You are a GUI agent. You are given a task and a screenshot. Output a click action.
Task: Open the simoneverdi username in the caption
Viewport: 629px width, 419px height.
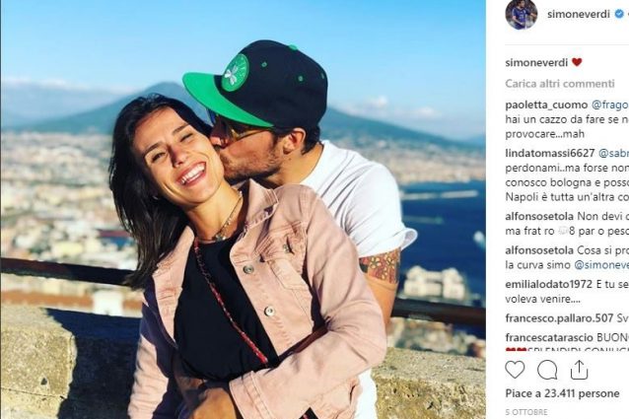(536, 62)
